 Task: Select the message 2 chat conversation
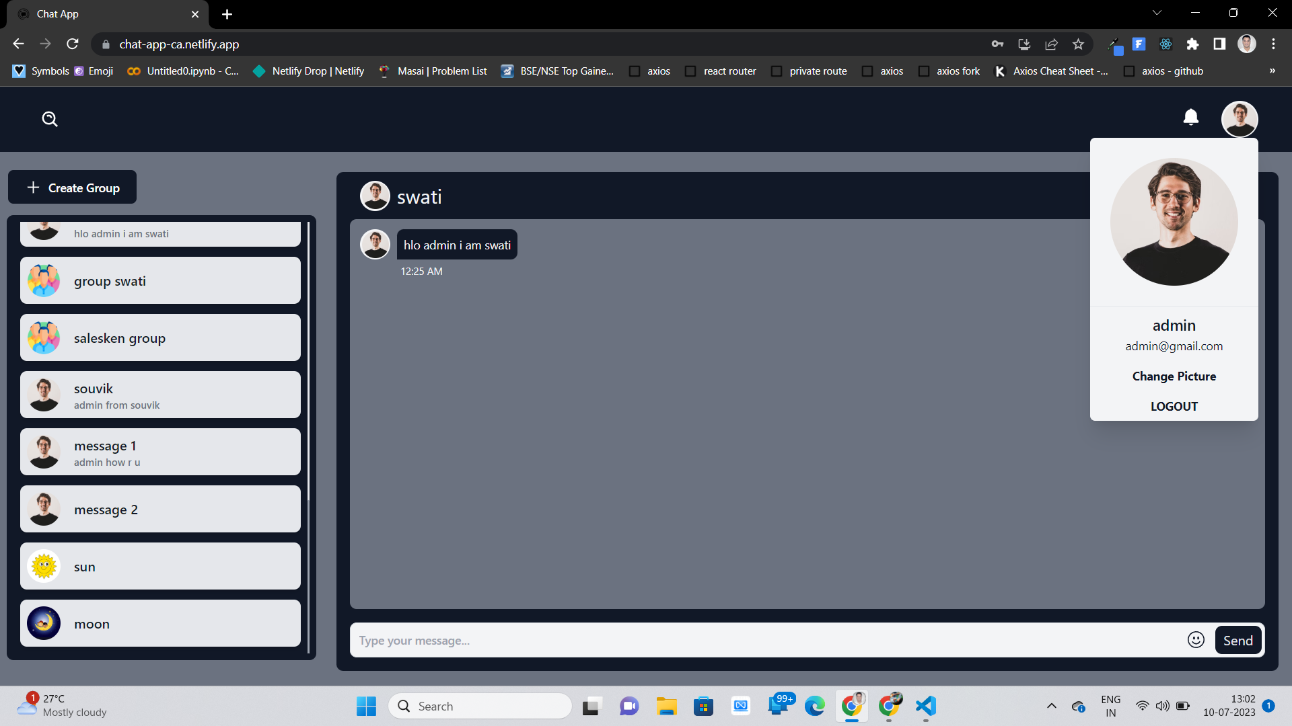[161, 510]
